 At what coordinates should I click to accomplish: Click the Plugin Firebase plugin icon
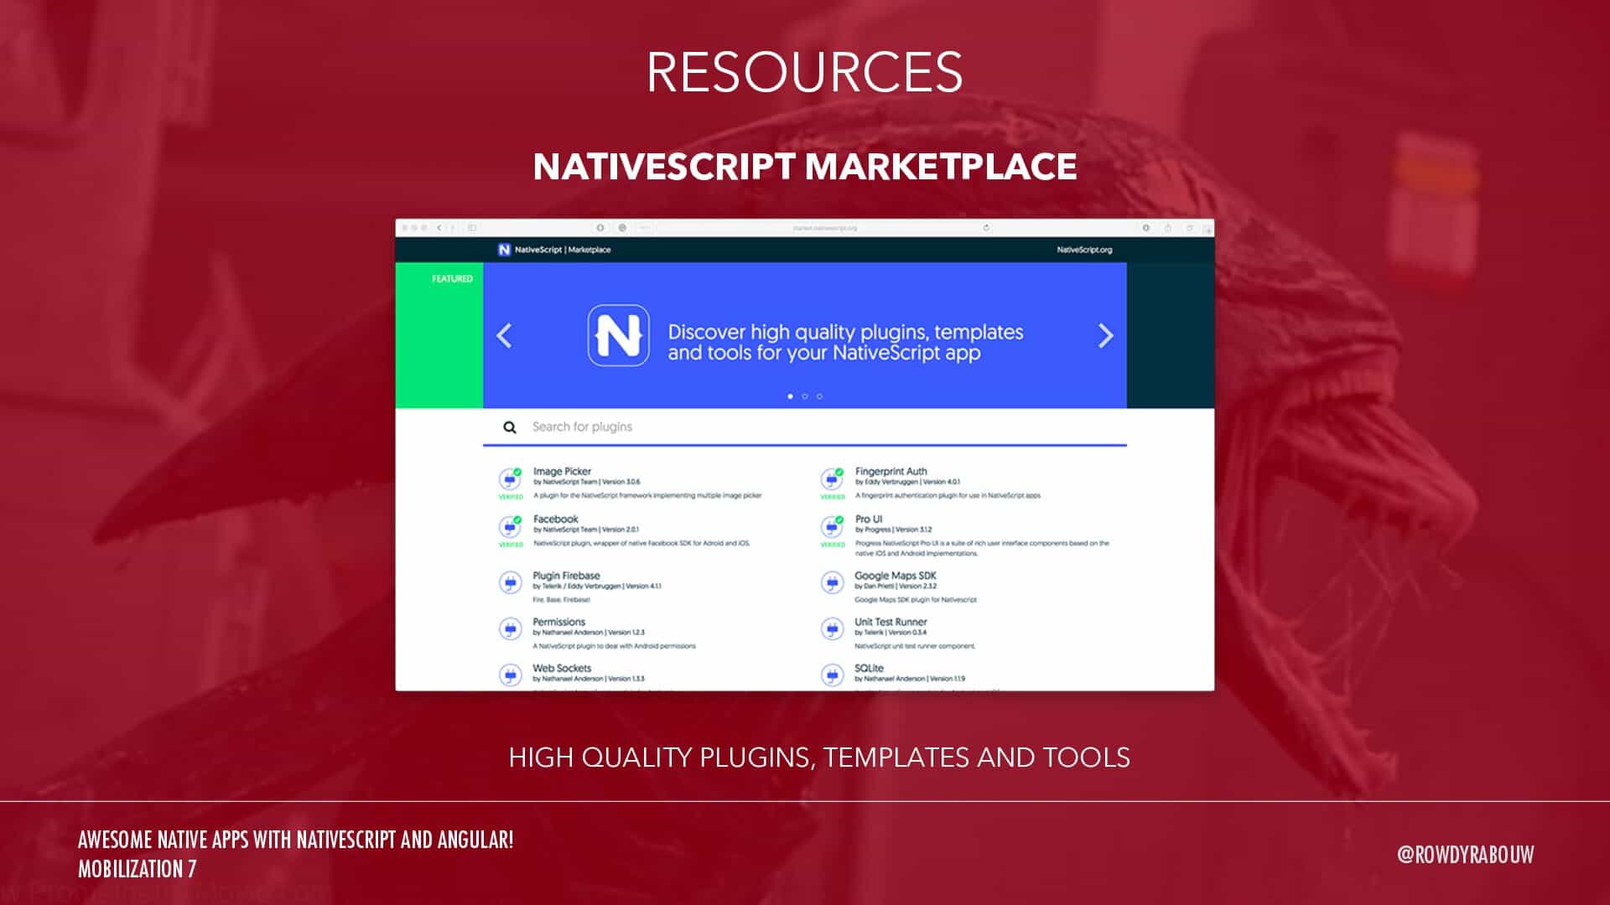[510, 582]
